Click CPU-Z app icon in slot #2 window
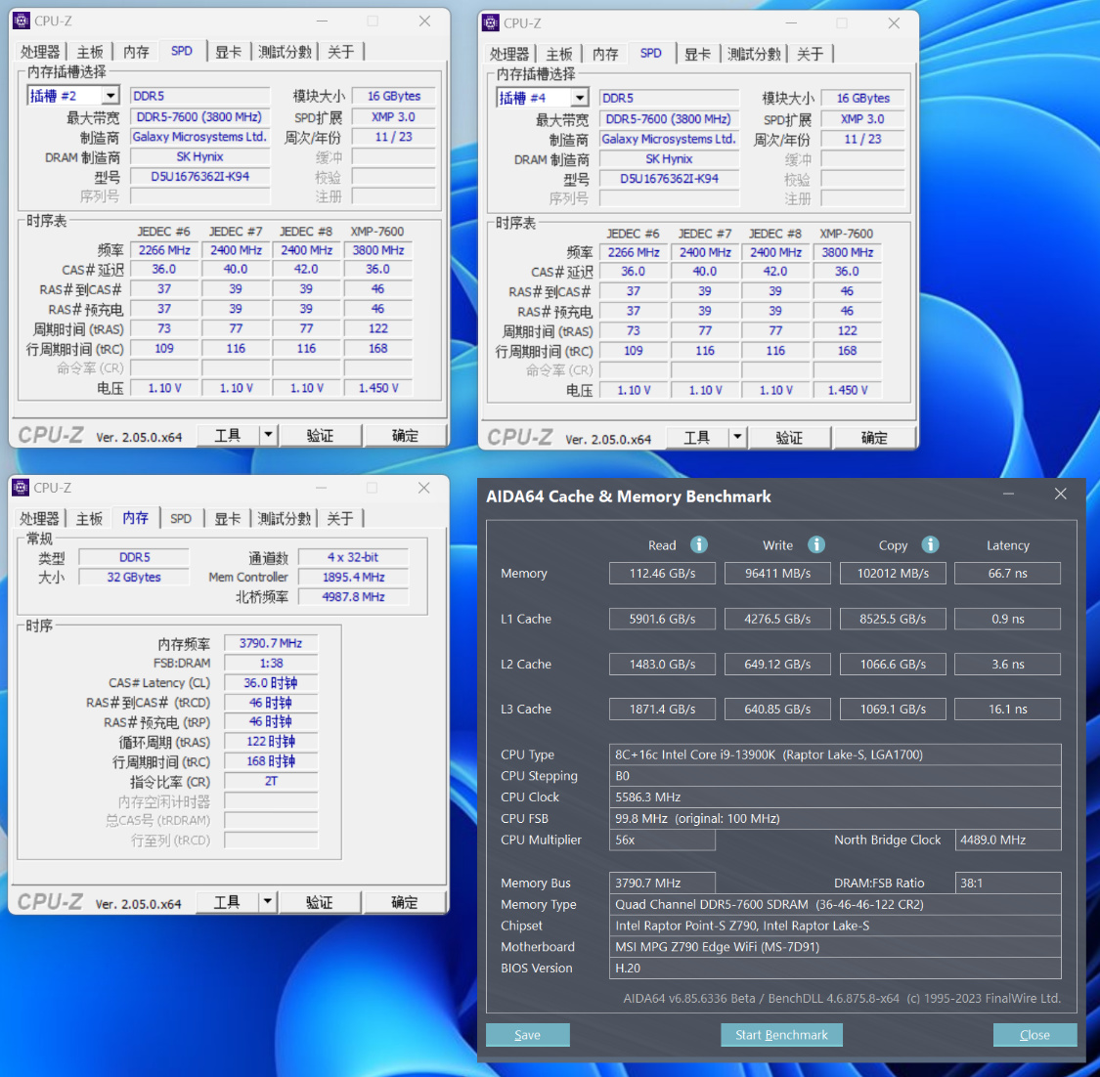The width and height of the screenshot is (1100, 1077). point(22,21)
